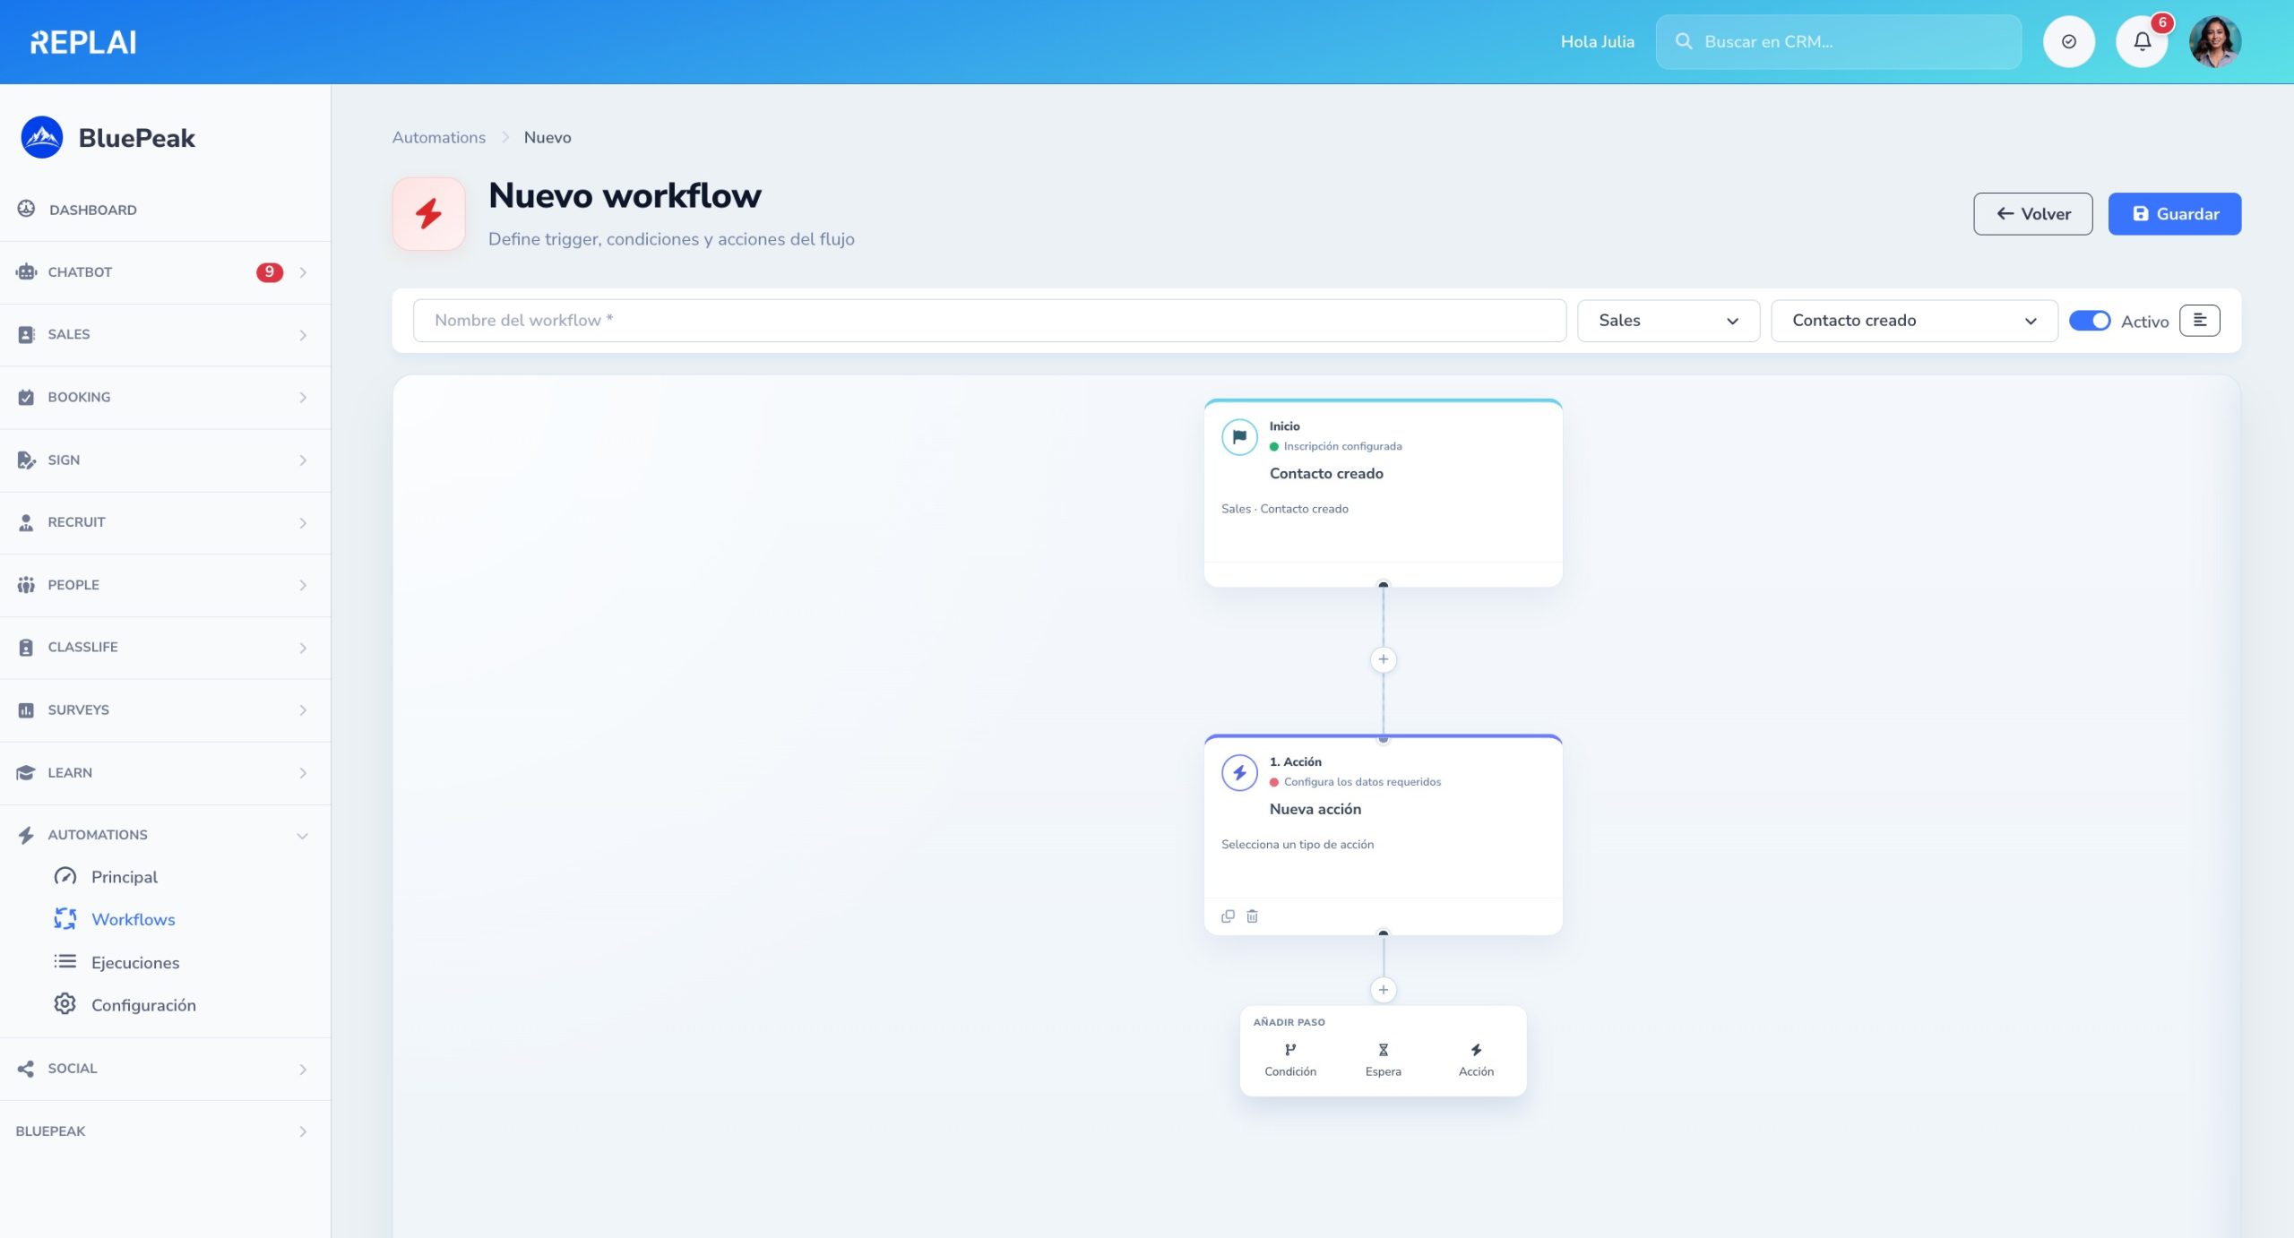This screenshot has width=2294, height=1238.
Task: Click the Ejecuciones list icon
Action: [x=65, y=962]
